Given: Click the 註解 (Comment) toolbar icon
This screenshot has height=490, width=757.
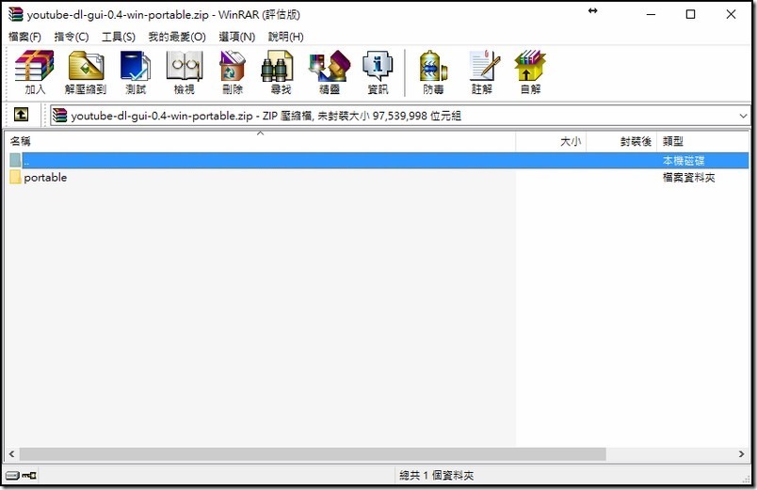Looking at the screenshot, I should (x=484, y=66).
